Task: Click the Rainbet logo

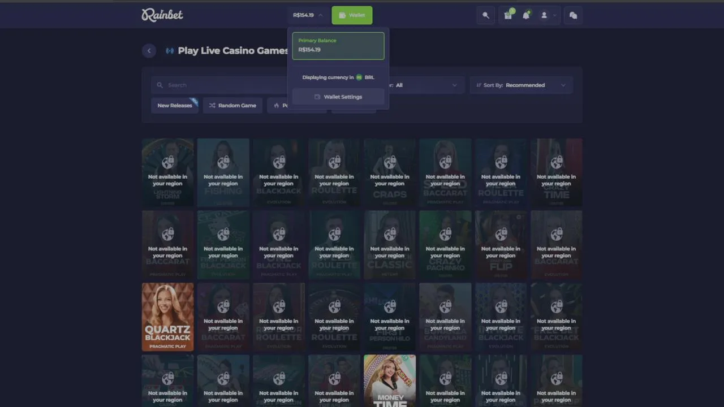Action: (162, 15)
